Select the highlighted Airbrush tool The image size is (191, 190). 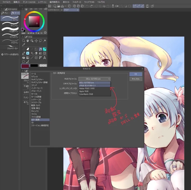click(x=28, y=53)
